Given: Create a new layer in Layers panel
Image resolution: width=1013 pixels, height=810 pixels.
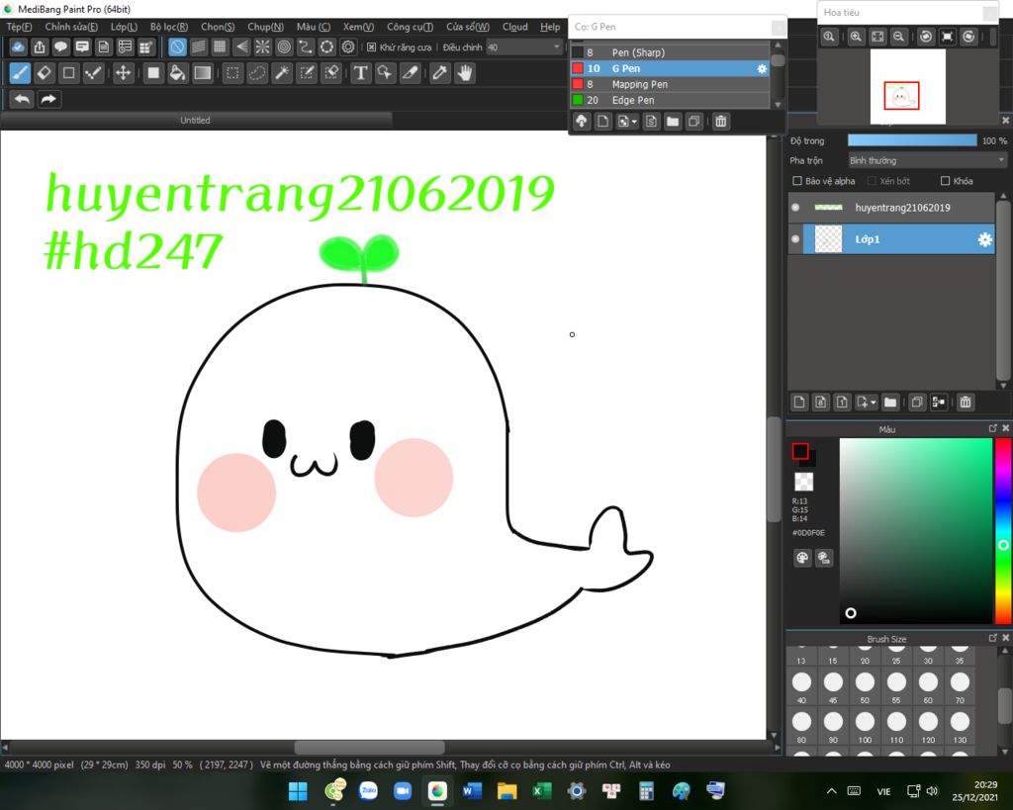Looking at the screenshot, I should (x=799, y=403).
